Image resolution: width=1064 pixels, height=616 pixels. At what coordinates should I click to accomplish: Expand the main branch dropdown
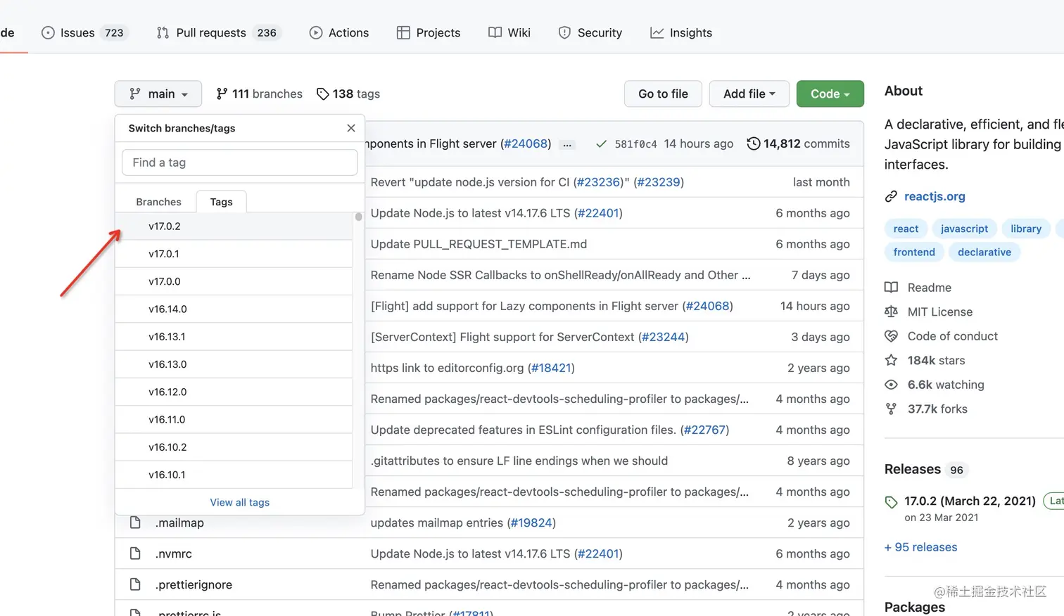tap(158, 94)
